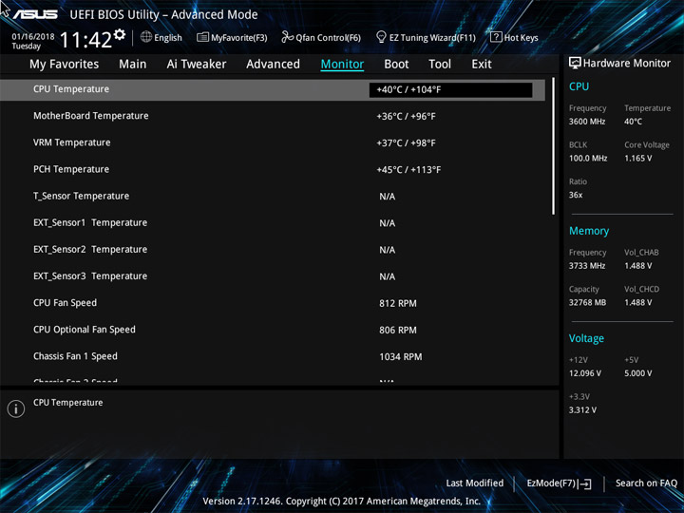This screenshot has width=684, height=513.
Task: Click the 36x ratio value
Action: click(576, 195)
